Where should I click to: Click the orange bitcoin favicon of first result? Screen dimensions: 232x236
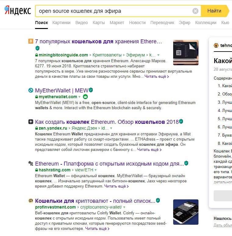click(x=31, y=41)
